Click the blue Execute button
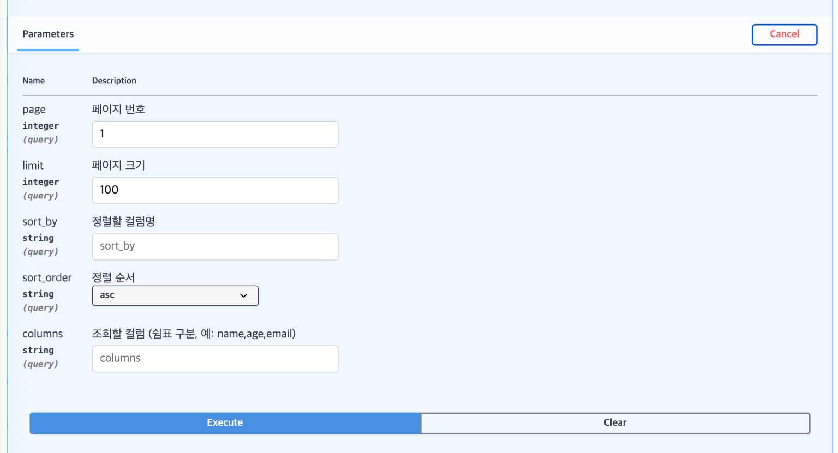The width and height of the screenshot is (838, 453). tap(225, 423)
